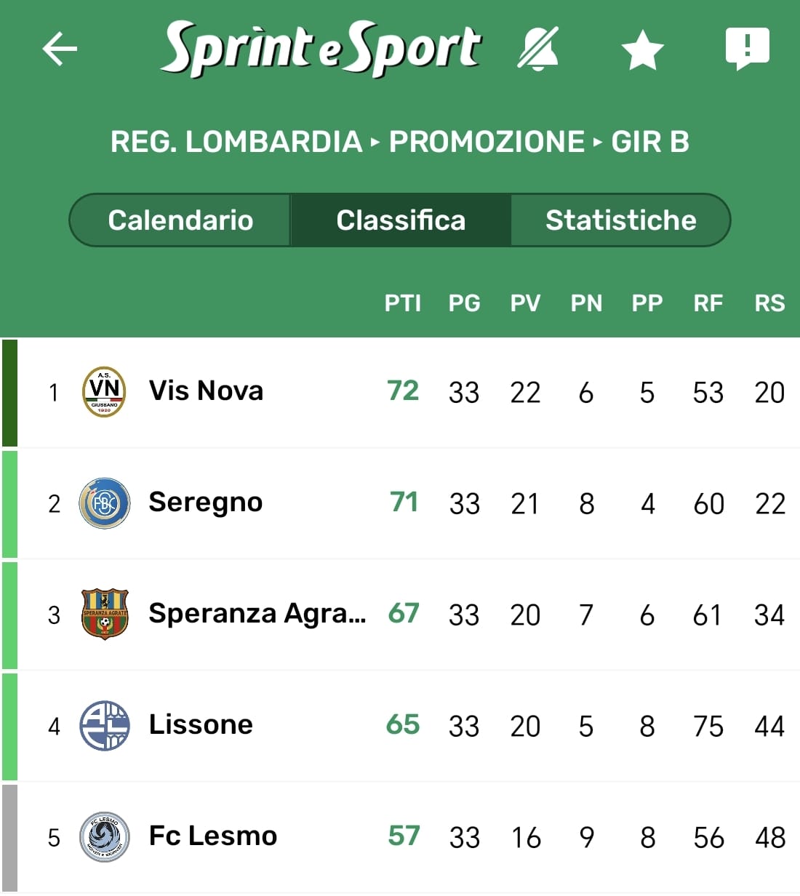Click the SprinteSport logo

[320, 49]
